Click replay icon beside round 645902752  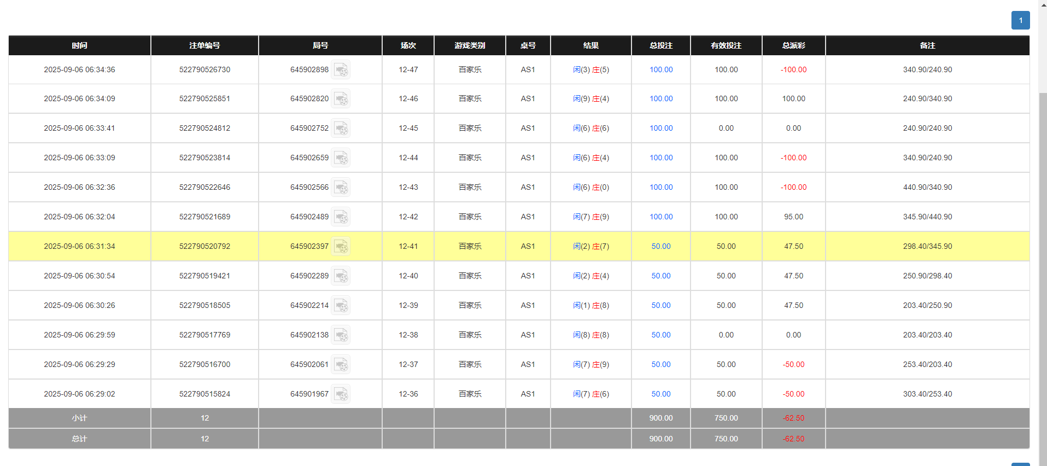click(341, 129)
